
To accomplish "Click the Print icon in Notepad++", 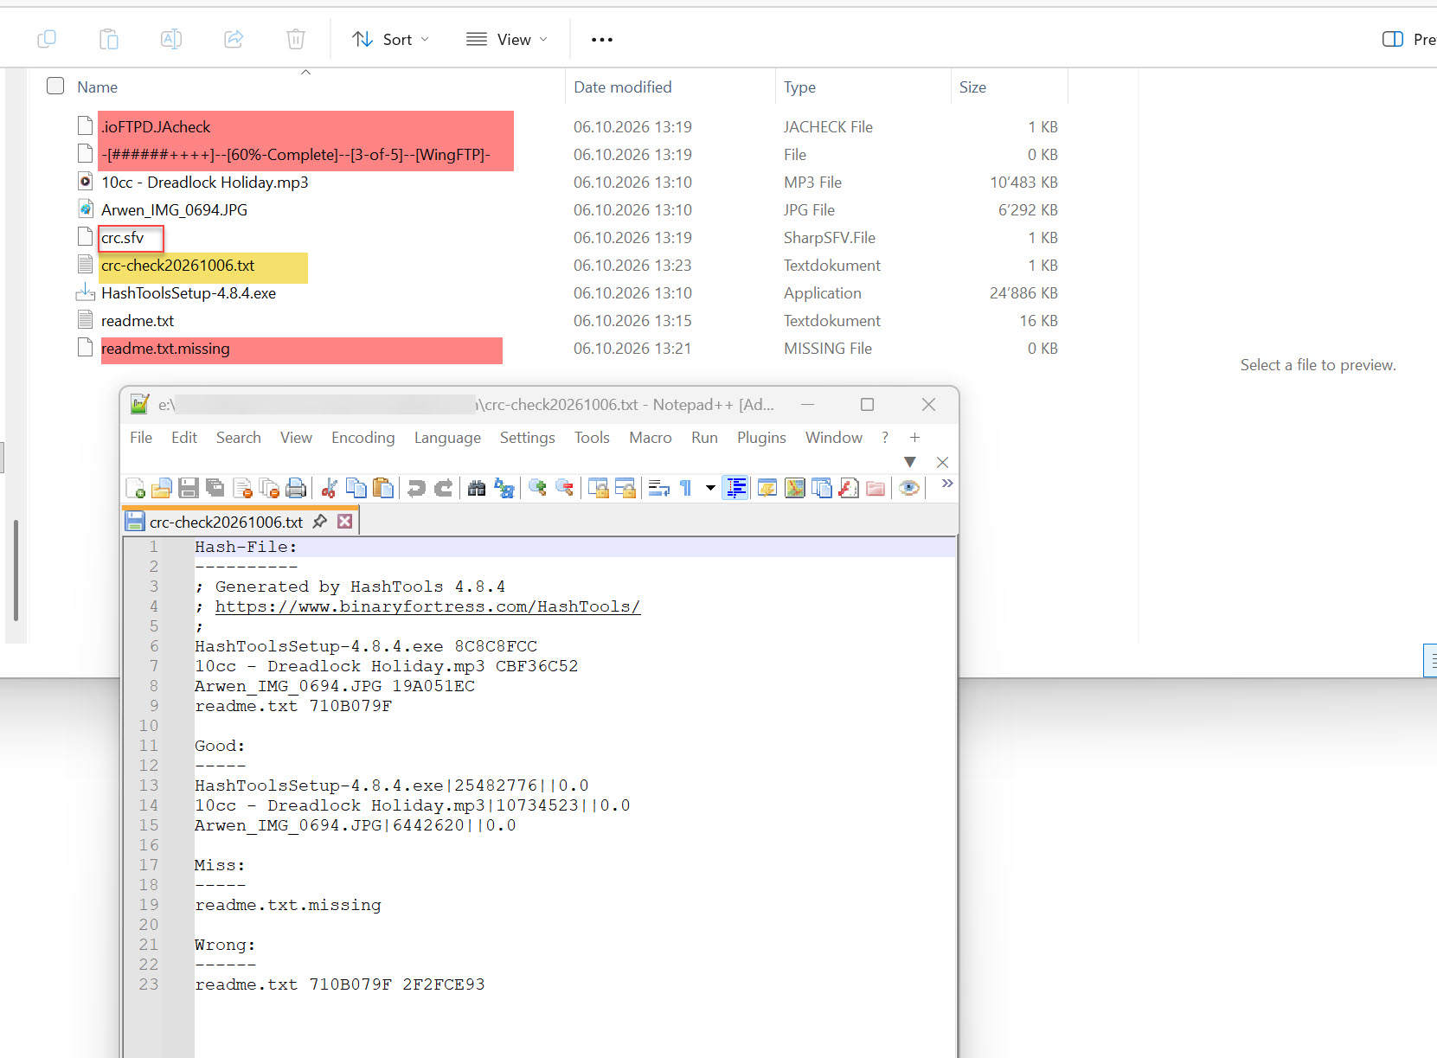I will pyautogui.click(x=296, y=488).
